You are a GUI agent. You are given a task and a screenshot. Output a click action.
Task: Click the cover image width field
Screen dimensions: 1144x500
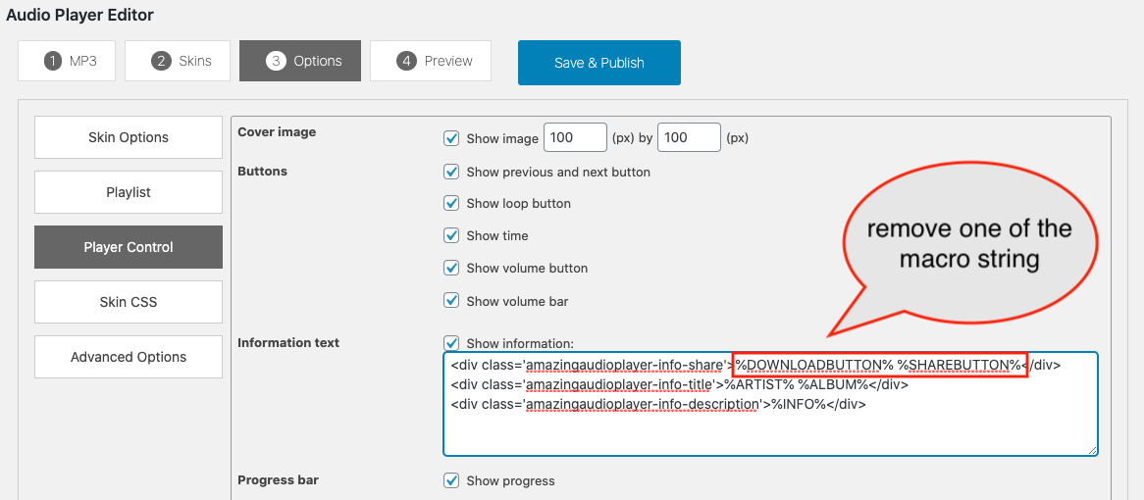575,138
